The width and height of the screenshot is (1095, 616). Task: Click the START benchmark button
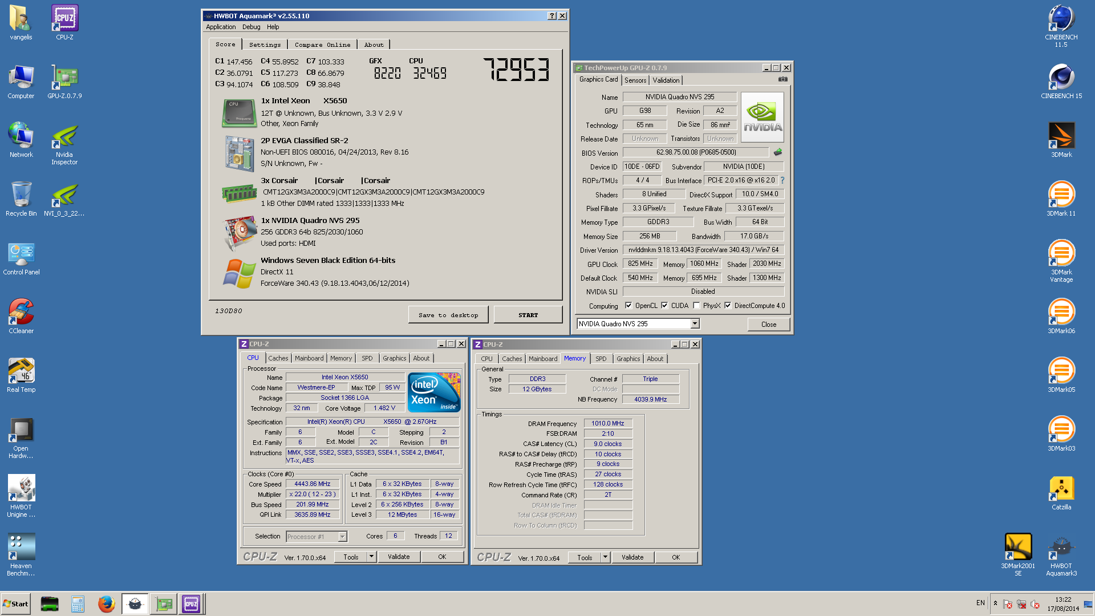point(528,315)
